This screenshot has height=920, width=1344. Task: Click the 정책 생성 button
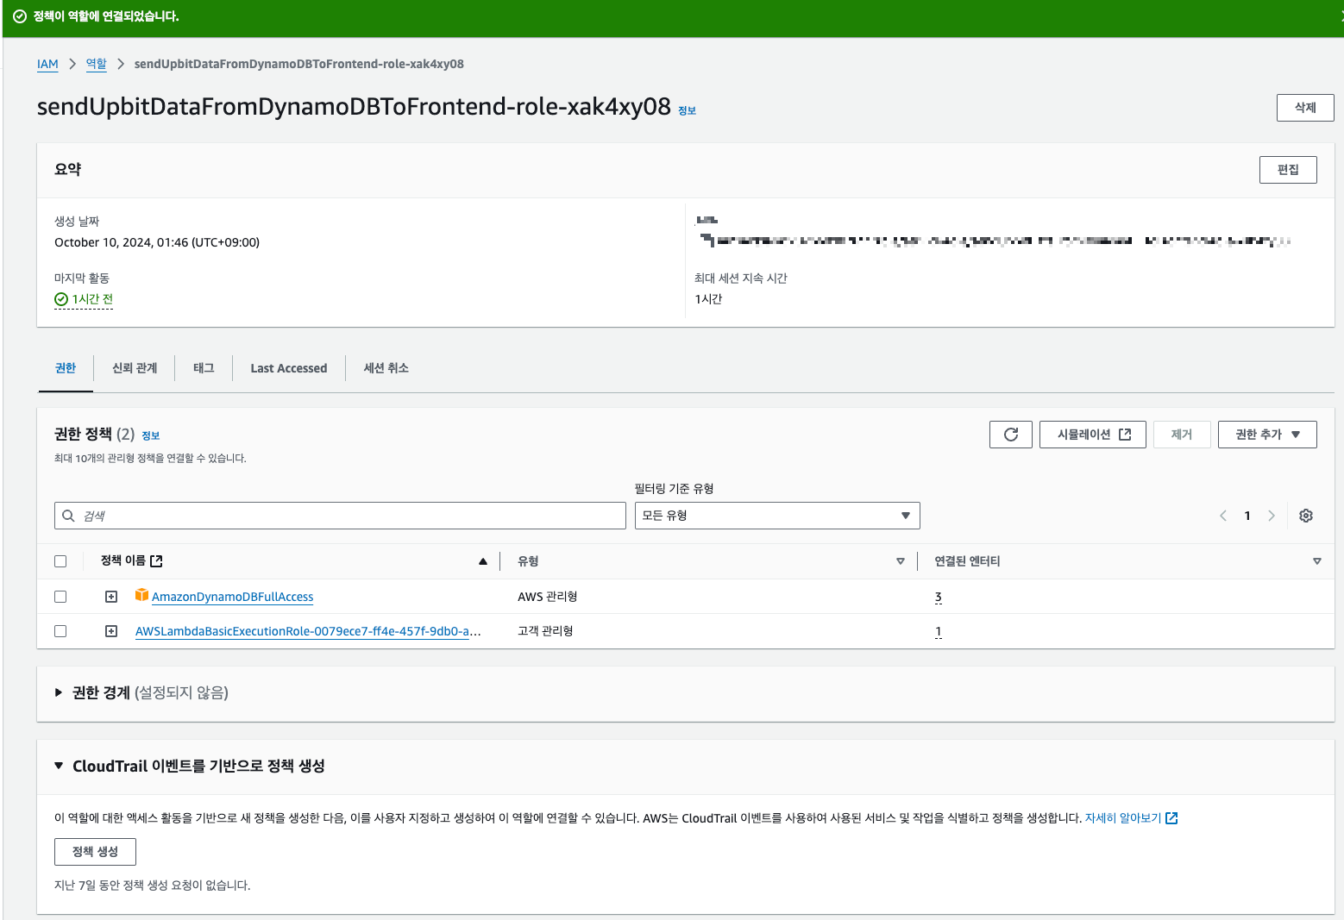(x=95, y=852)
